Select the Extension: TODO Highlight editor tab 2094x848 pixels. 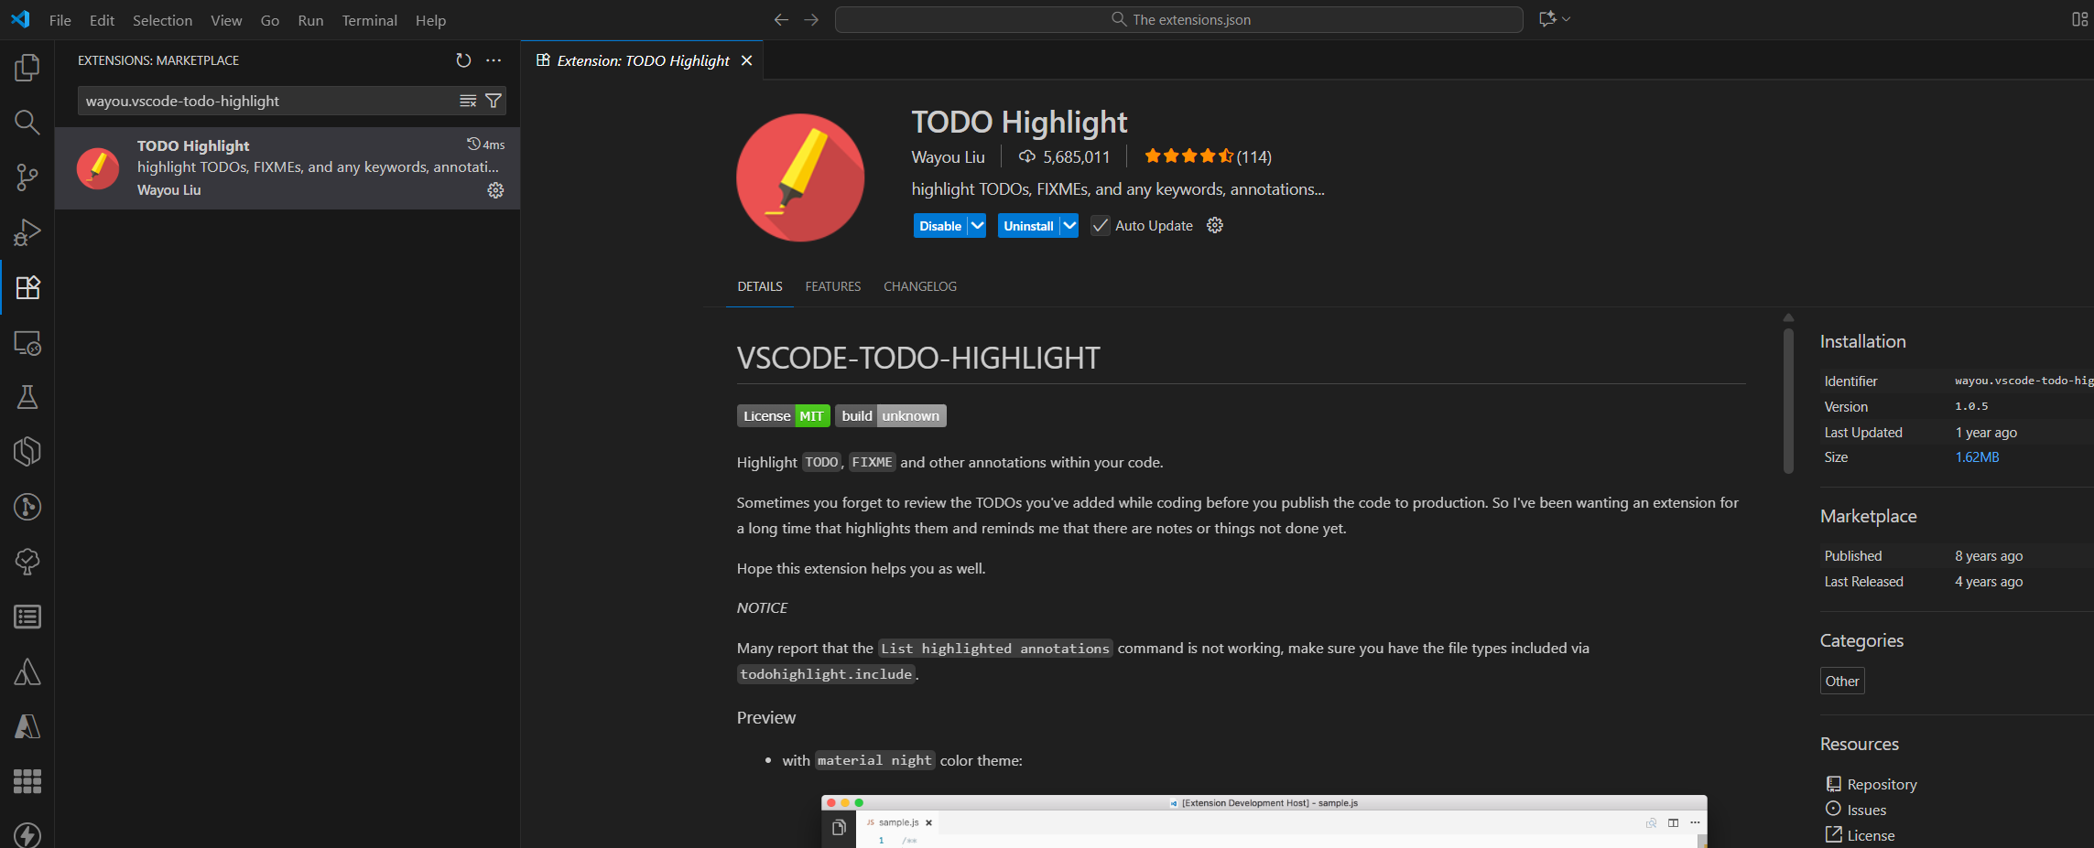tap(643, 60)
